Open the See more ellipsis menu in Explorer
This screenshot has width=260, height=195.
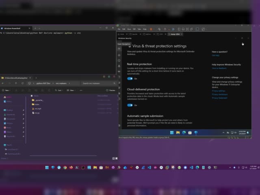point(81,90)
